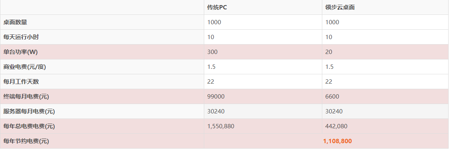Click the 300 power value cell

(212, 52)
